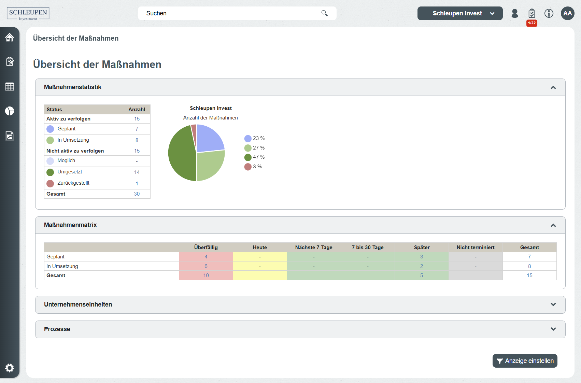The image size is (581, 383).
Task: Click the user profile icon in header
Action: [x=515, y=13]
